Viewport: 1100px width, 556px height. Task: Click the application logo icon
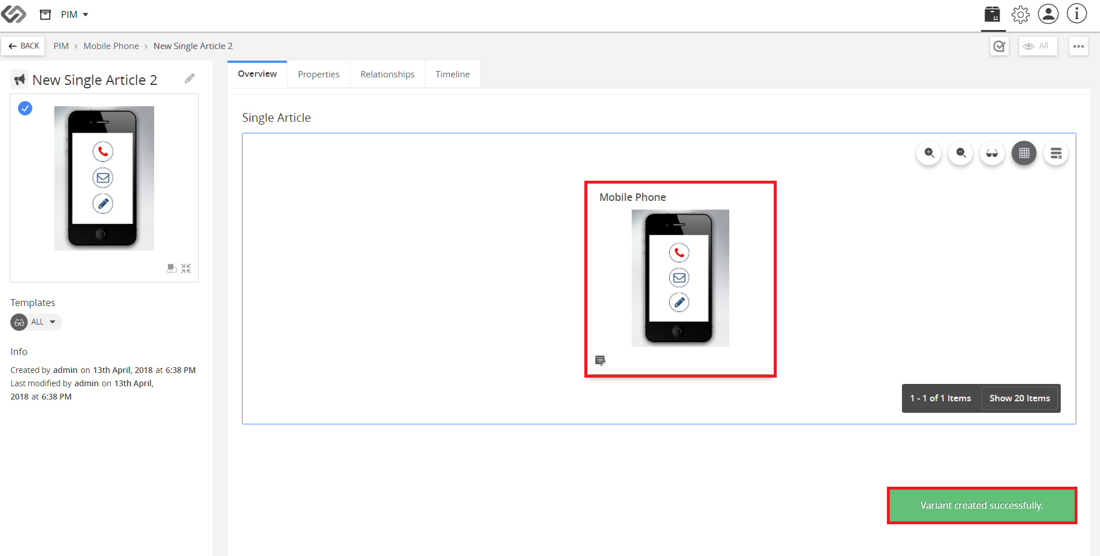(x=13, y=14)
